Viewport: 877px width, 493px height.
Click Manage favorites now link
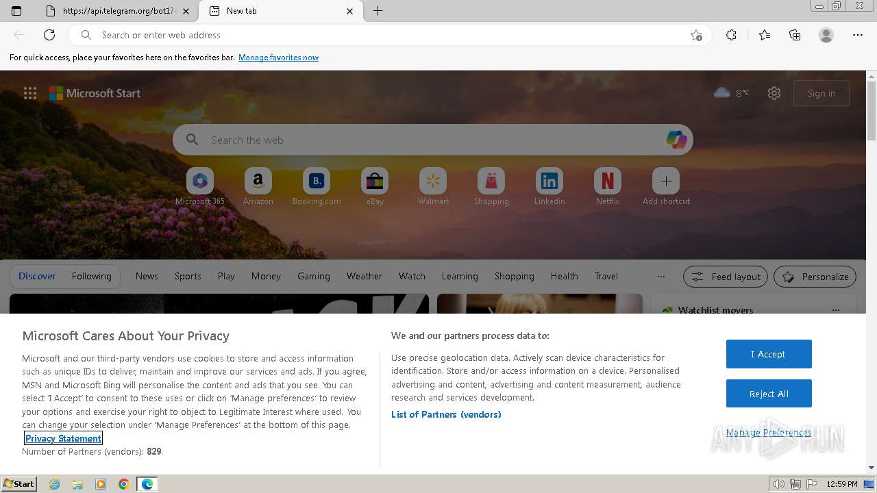(278, 58)
